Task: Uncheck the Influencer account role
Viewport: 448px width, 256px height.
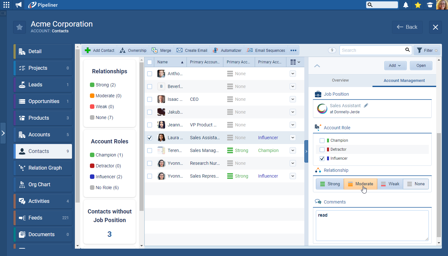Action: tap(322, 158)
